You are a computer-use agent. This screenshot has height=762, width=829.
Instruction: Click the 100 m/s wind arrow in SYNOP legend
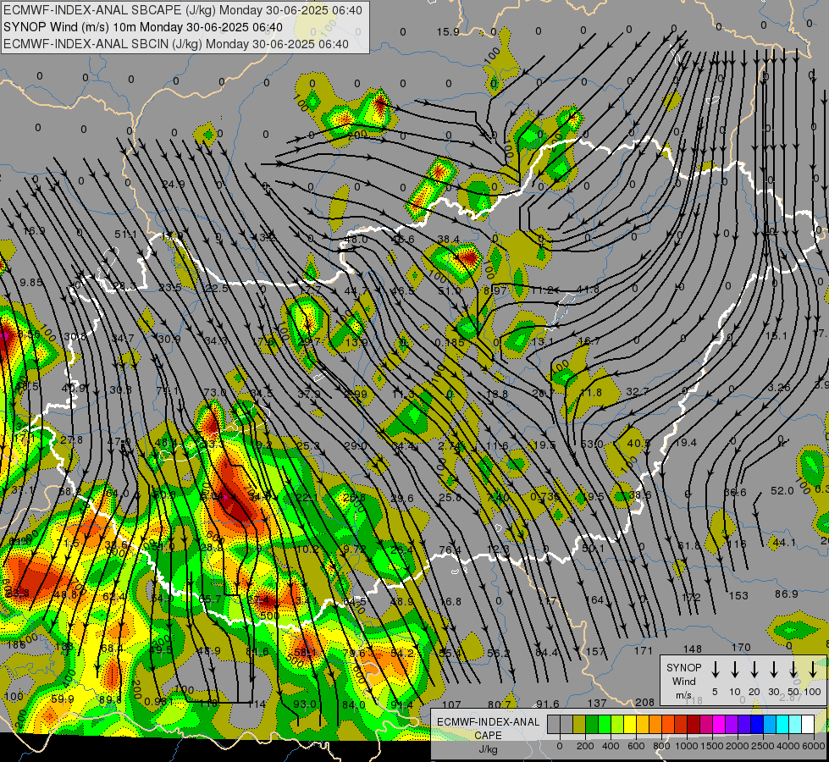point(813,669)
